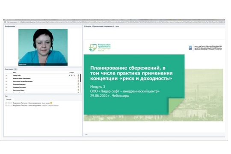Screen dimensions: 231x154
Task: Click the role icon of the third participant
Action: pos(78,81)
